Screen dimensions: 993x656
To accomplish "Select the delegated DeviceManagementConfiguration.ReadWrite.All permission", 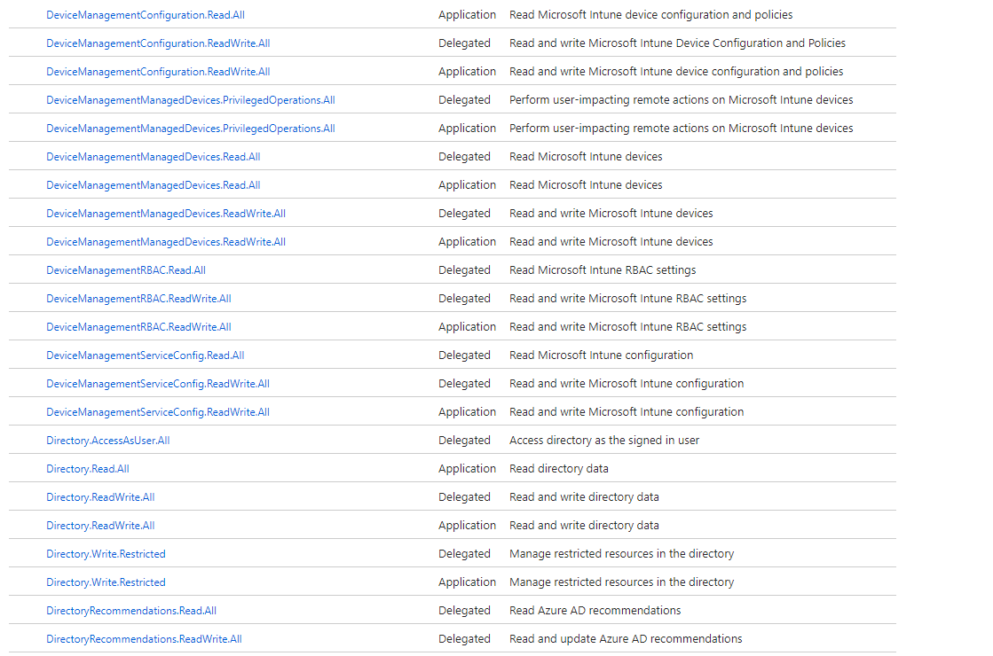I will tap(158, 43).
